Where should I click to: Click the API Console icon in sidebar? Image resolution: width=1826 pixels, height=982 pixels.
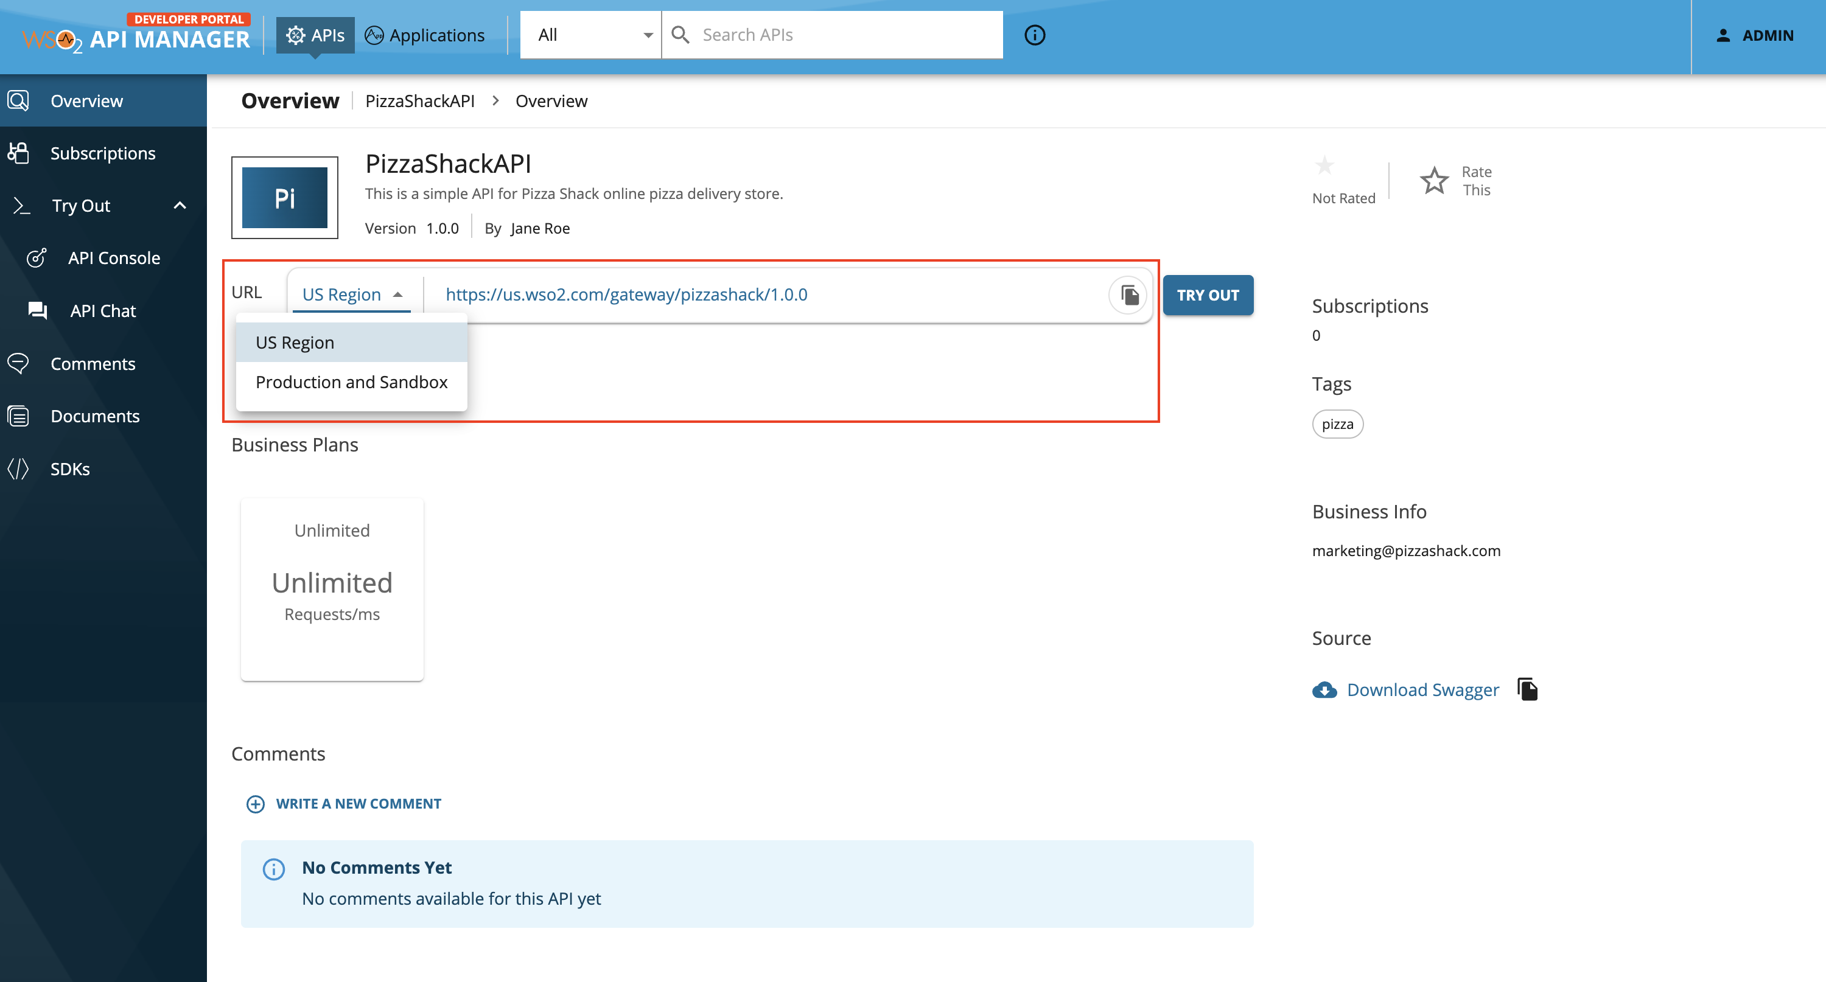tap(37, 258)
